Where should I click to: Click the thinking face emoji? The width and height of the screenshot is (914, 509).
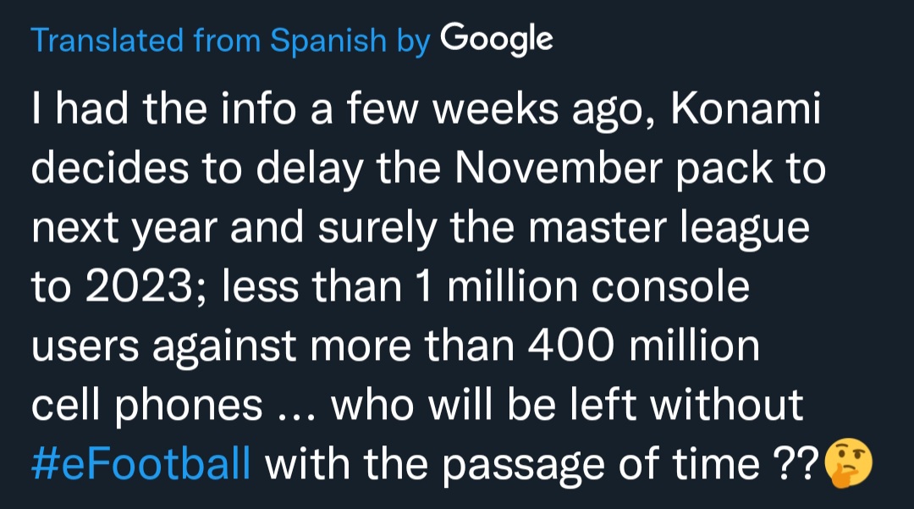[x=847, y=465]
